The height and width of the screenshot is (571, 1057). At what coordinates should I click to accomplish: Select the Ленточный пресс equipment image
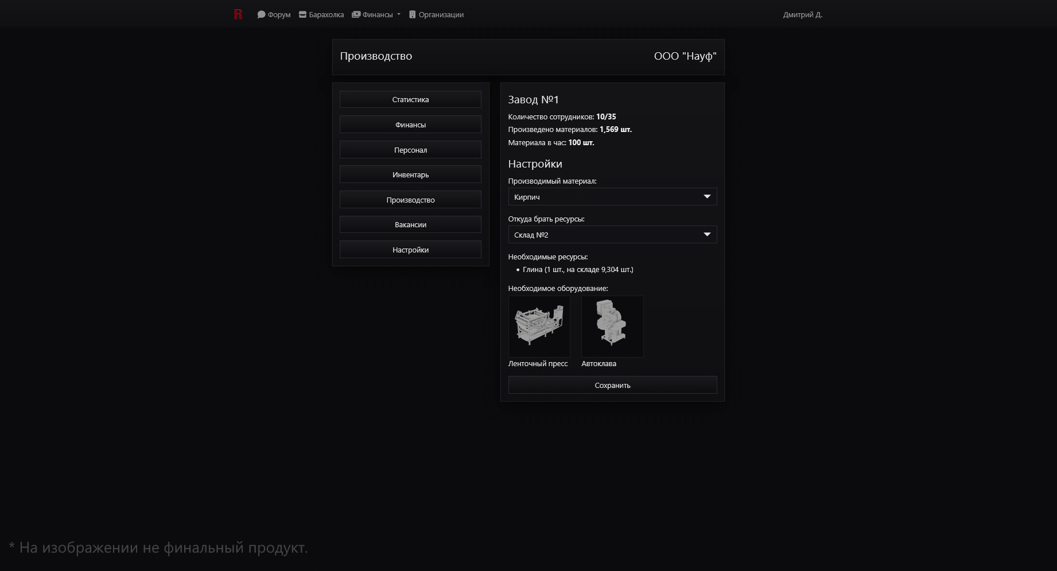coord(539,326)
